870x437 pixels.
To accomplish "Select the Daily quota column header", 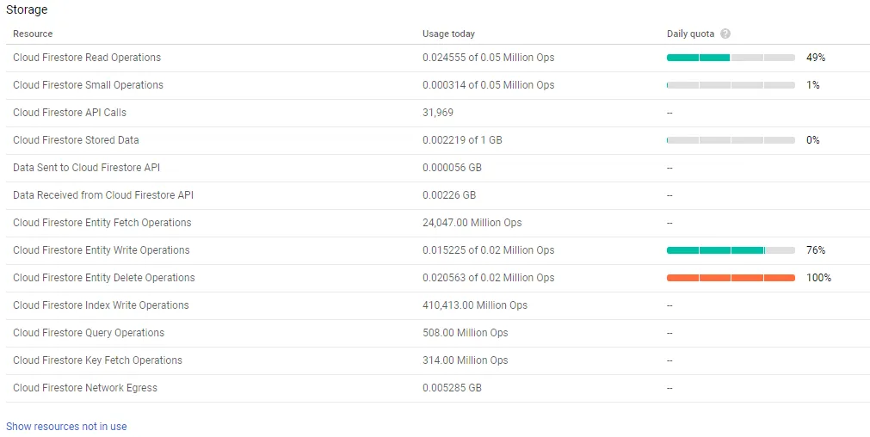I will tap(690, 34).
